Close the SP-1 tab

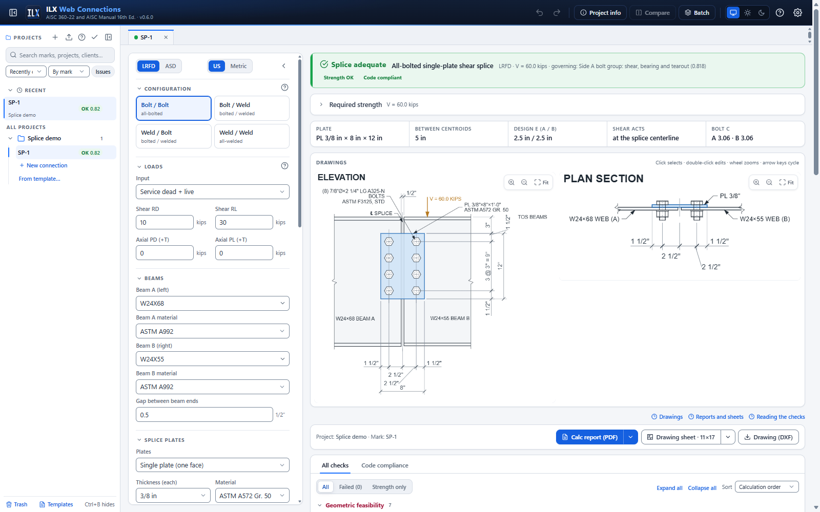coord(166,37)
